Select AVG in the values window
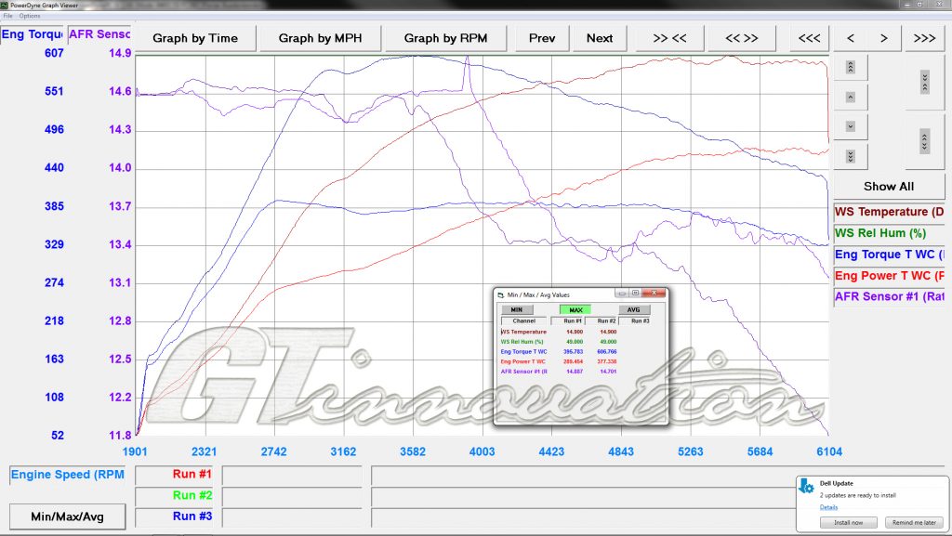The height and width of the screenshot is (536, 952). tap(633, 309)
